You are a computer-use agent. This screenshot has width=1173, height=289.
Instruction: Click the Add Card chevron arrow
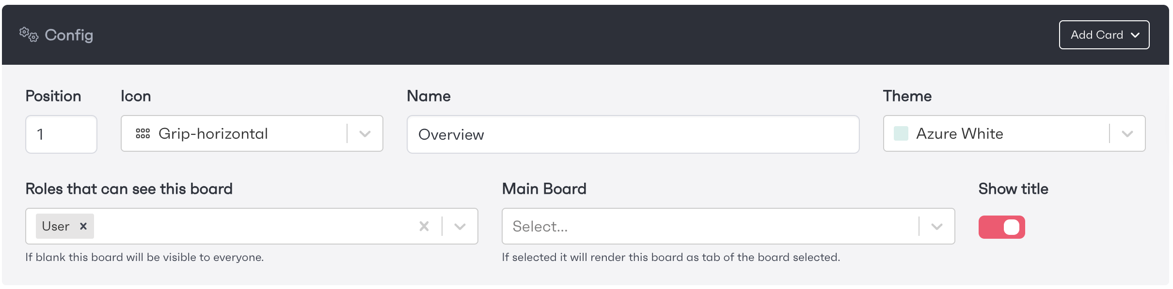pos(1135,35)
